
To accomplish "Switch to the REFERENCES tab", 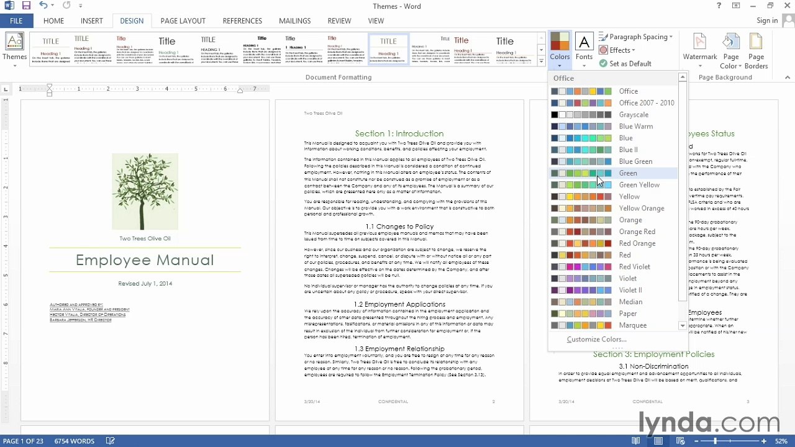I will point(242,20).
